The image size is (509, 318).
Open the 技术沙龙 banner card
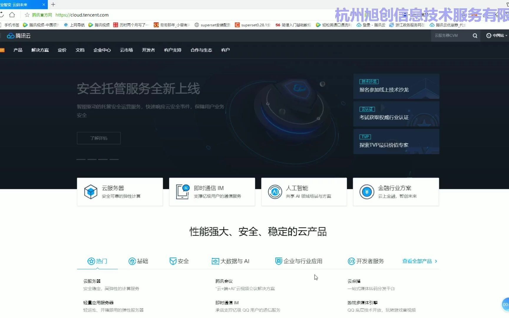pyautogui.click(x=396, y=86)
